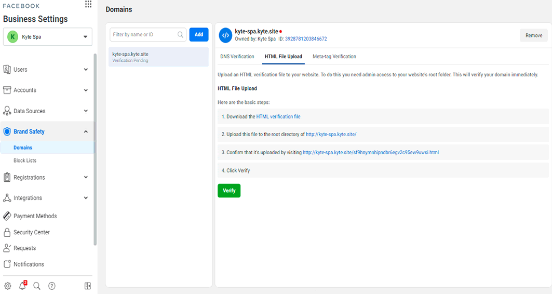The height and width of the screenshot is (294, 552).
Task: Click the Users label in sidebar
Action: point(20,70)
